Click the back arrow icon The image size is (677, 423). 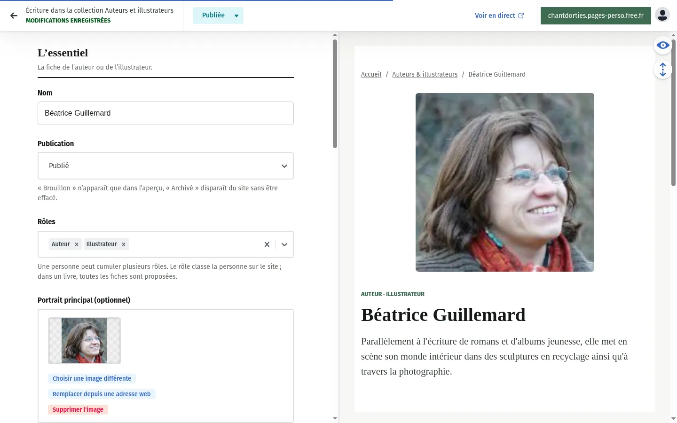coord(14,16)
